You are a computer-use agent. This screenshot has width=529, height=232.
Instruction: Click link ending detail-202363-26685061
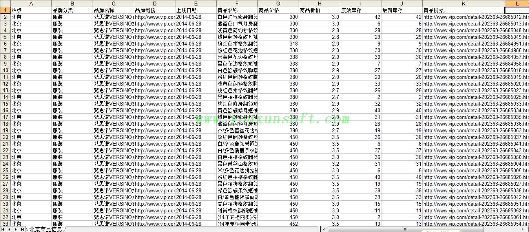pyautogui.click(x=476, y=217)
